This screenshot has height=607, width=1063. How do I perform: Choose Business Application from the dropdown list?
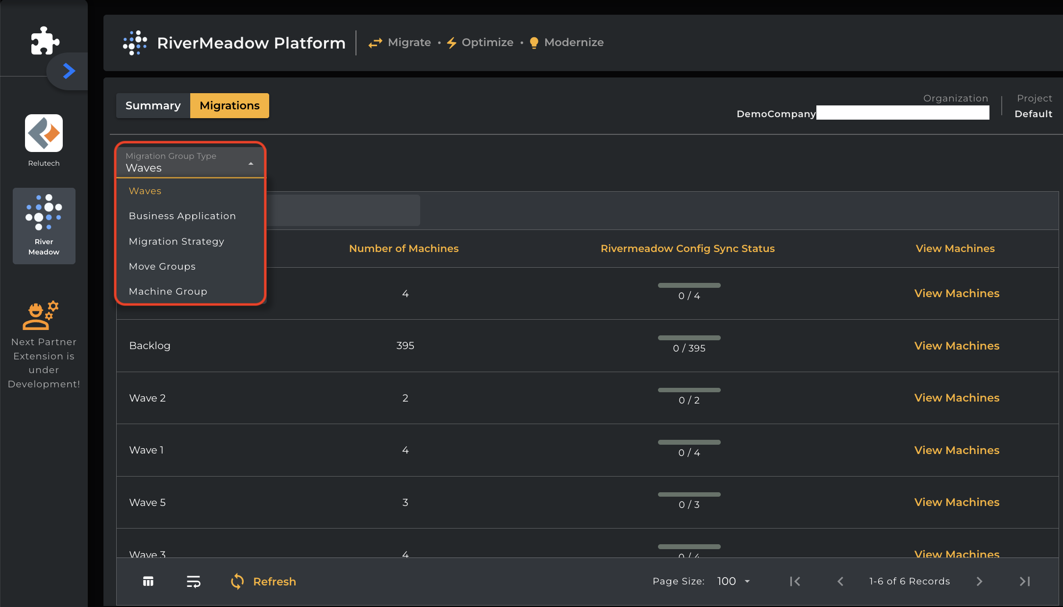pyautogui.click(x=182, y=216)
